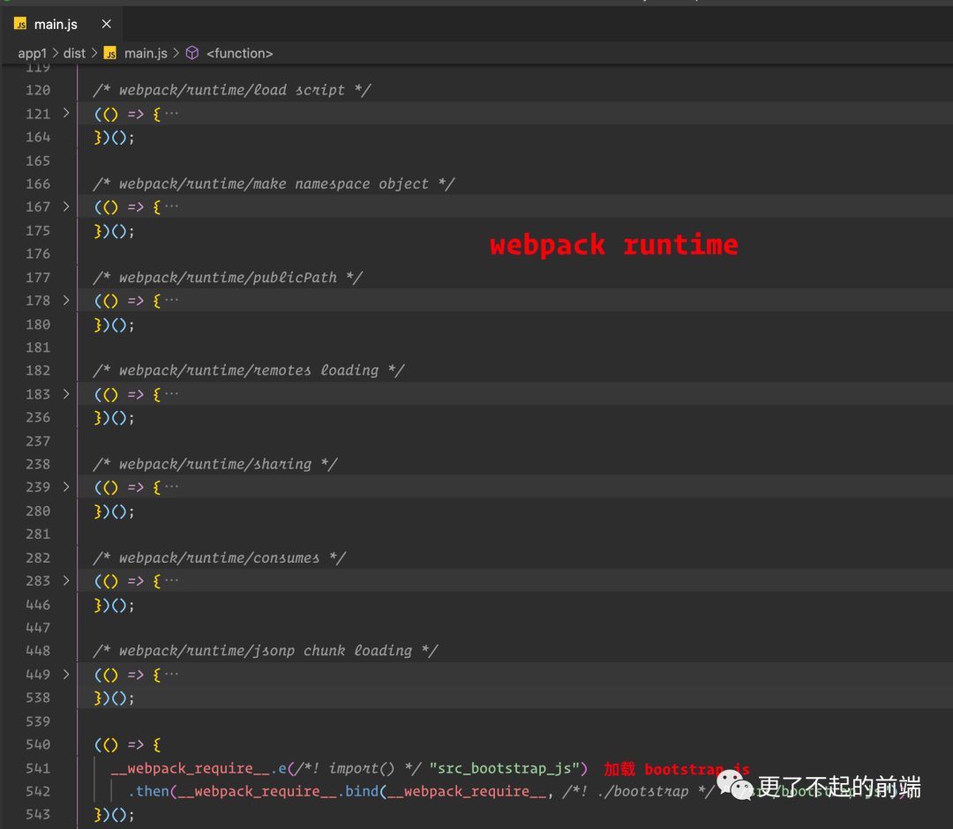Click the 'webpack/runtime/remotes loading' comment
The image size is (953, 829).
point(249,370)
